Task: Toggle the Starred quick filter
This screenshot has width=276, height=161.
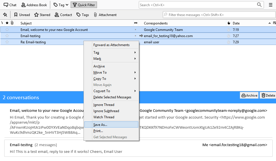Action: point(42,15)
